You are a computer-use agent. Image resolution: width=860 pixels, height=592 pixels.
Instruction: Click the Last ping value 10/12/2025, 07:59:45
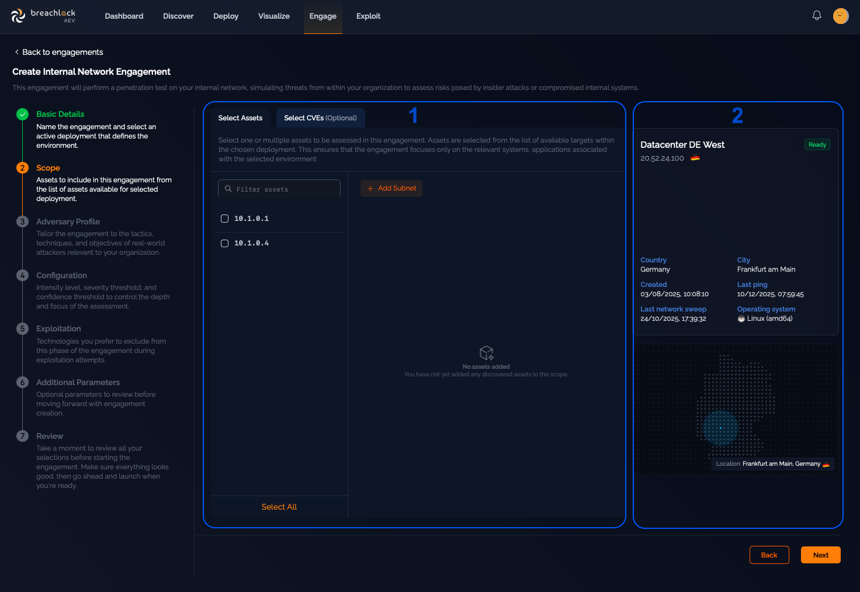pyautogui.click(x=770, y=294)
